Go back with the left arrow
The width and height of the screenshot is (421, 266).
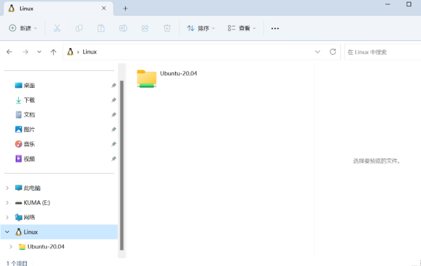pos(9,51)
